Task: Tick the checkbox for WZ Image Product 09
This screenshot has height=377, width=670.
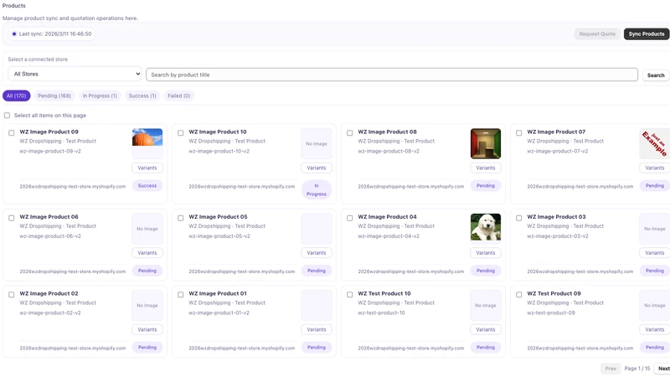Action: tap(12, 133)
